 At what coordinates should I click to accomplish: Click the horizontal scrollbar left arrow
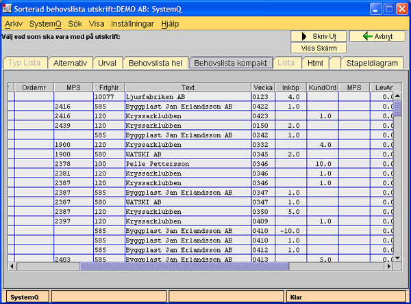(12, 266)
